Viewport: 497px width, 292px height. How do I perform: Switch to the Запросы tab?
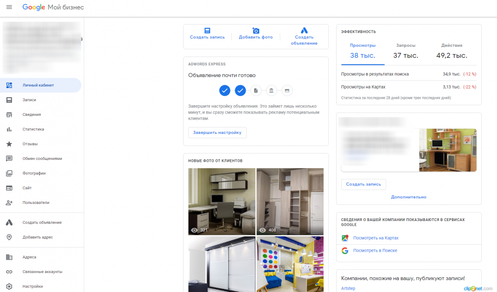click(406, 51)
